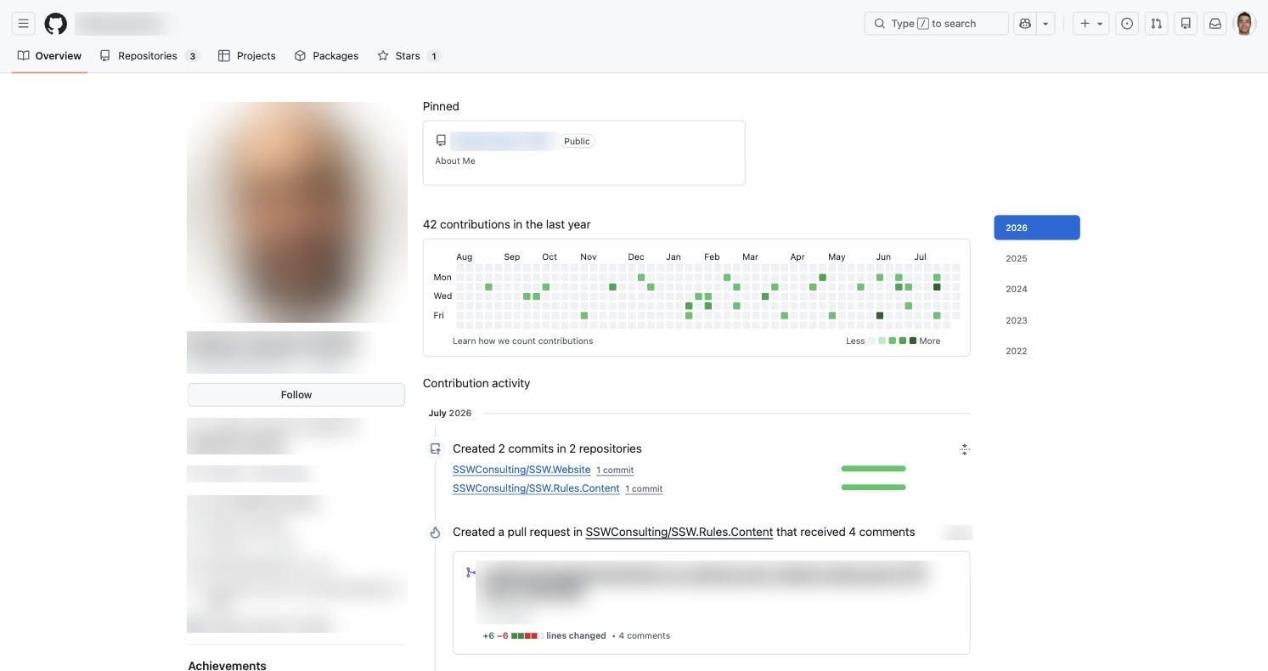Click the Public badge on pinned repository
Viewport: 1268px width, 671px height.
[x=577, y=141]
